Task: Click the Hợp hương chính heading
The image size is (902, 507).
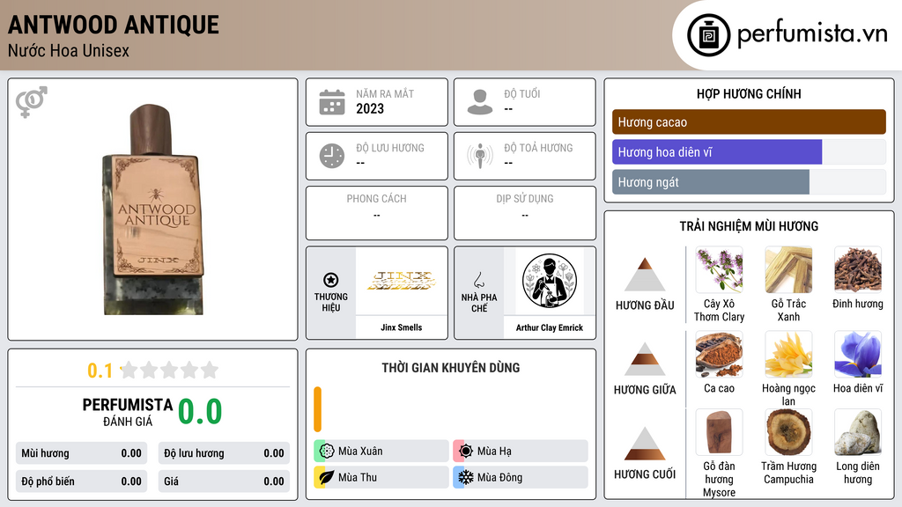Action: pyautogui.click(x=749, y=94)
